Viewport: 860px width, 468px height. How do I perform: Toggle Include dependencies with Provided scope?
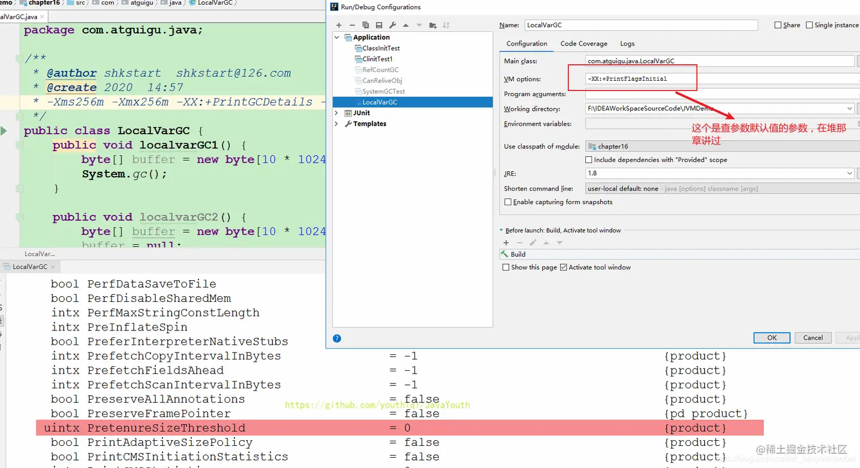pos(589,160)
